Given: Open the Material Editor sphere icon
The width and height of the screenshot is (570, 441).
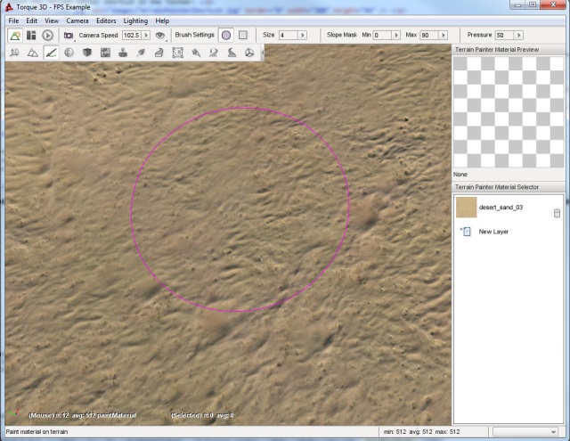Looking at the screenshot, I should 69,53.
